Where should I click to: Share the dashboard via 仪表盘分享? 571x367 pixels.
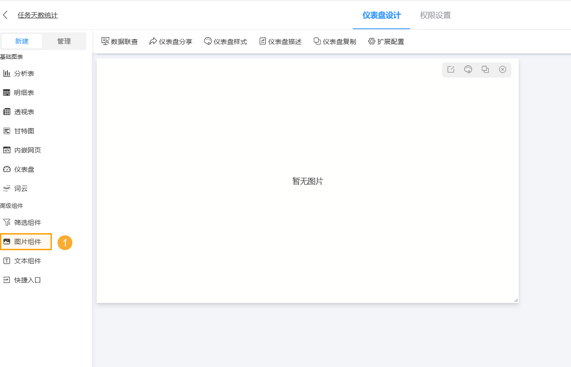click(x=171, y=41)
